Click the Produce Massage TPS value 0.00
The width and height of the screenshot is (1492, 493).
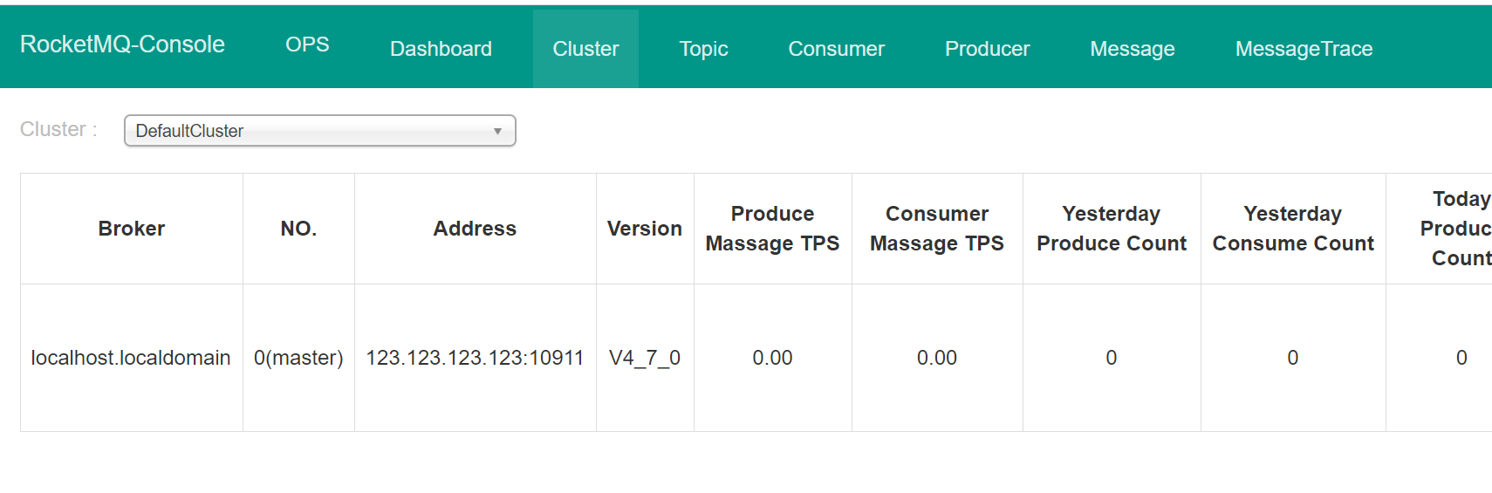773,358
